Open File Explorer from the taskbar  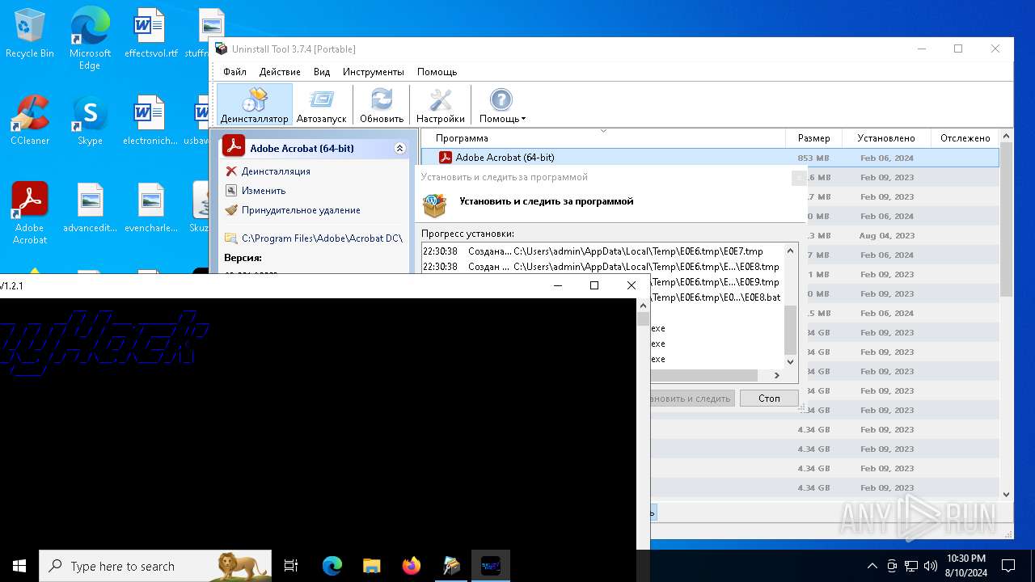click(x=371, y=566)
